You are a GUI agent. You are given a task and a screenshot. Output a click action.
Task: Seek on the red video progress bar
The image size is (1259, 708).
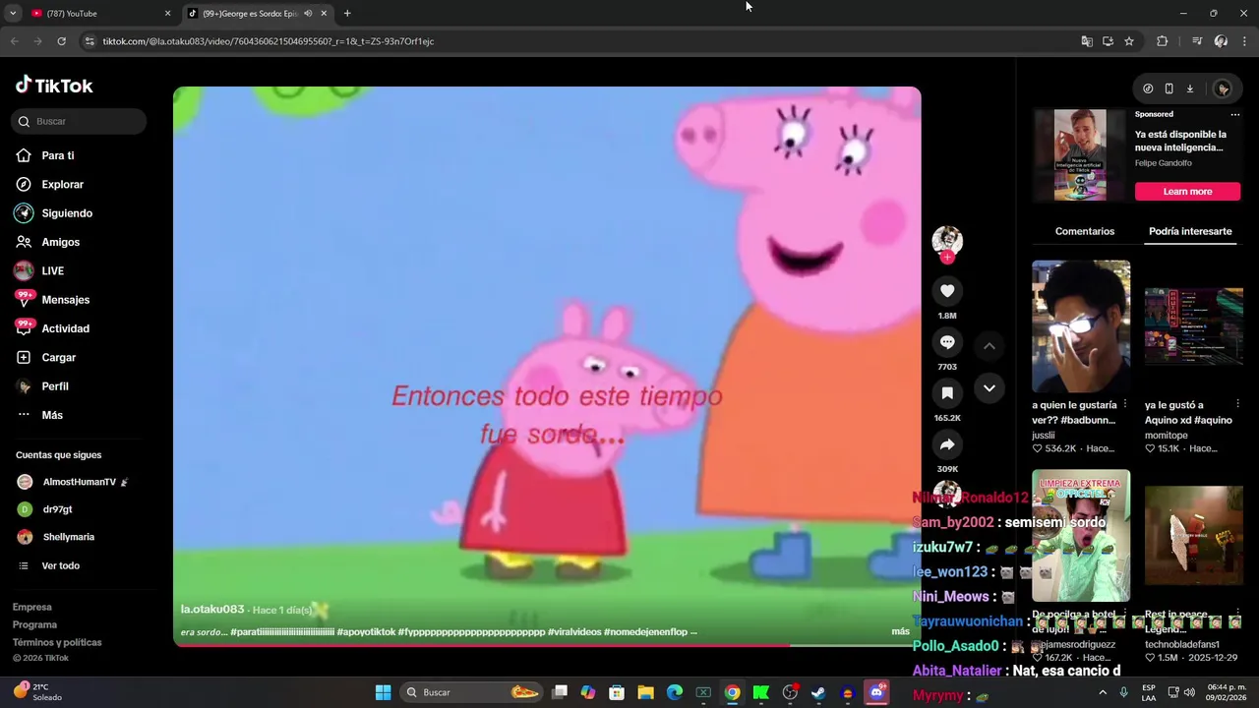coord(547,645)
